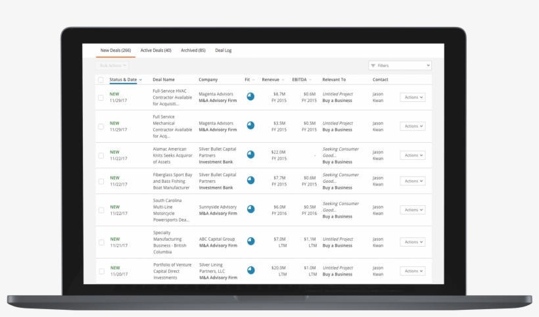Click the fit pie icon for South Carolina Motorcycle
The width and height of the screenshot is (539, 317).
(x=251, y=209)
